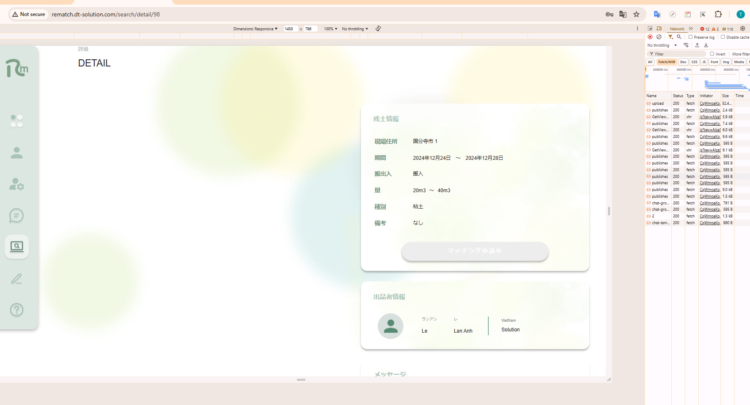Image resolution: width=750 pixels, height=405 pixels.
Task: Click the help question mark sidebar icon
Action: click(16, 310)
